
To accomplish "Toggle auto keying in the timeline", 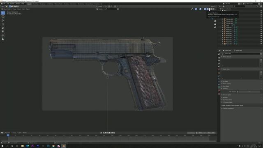I will pos(101,133).
